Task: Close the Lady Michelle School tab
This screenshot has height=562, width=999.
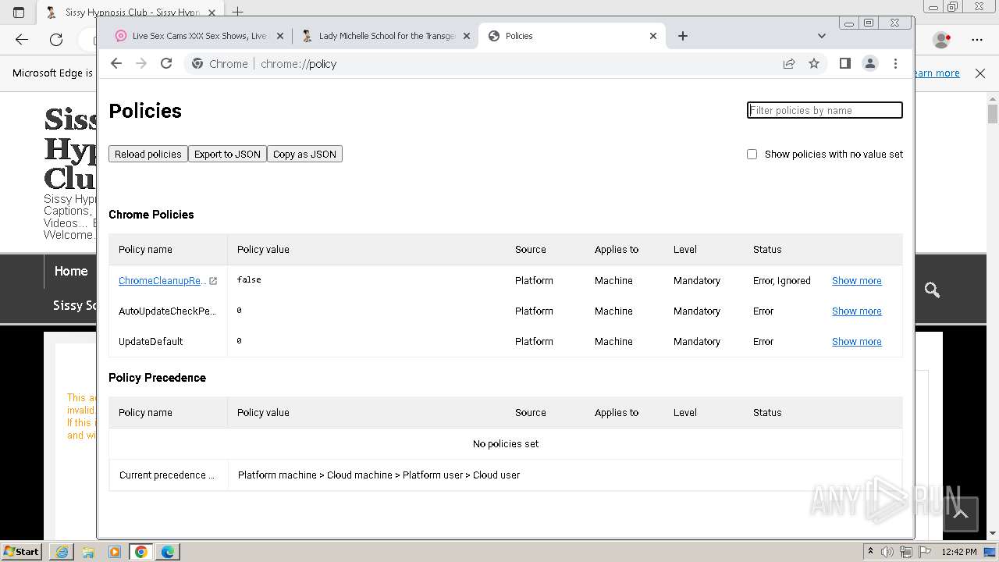Action: (x=467, y=36)
